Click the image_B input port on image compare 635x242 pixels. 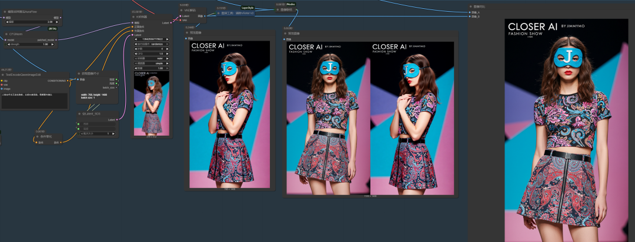(x=470, y=16)
